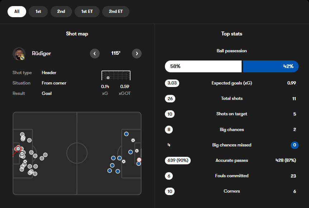The width and height of the screenshot is (309, 208).
Task: Click the blue 0 big chances missed badge
Action: pyautogui.click(x=294, y=145)
